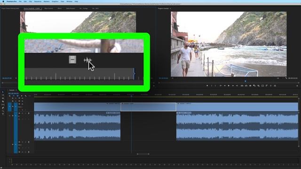Click the timeline horizontal zoom scroll bar
Viewport: 301px width, 169px height.
[x=143, y=154]
